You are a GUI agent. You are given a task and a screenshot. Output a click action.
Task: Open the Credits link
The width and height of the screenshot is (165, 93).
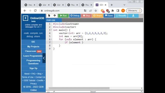40,80
